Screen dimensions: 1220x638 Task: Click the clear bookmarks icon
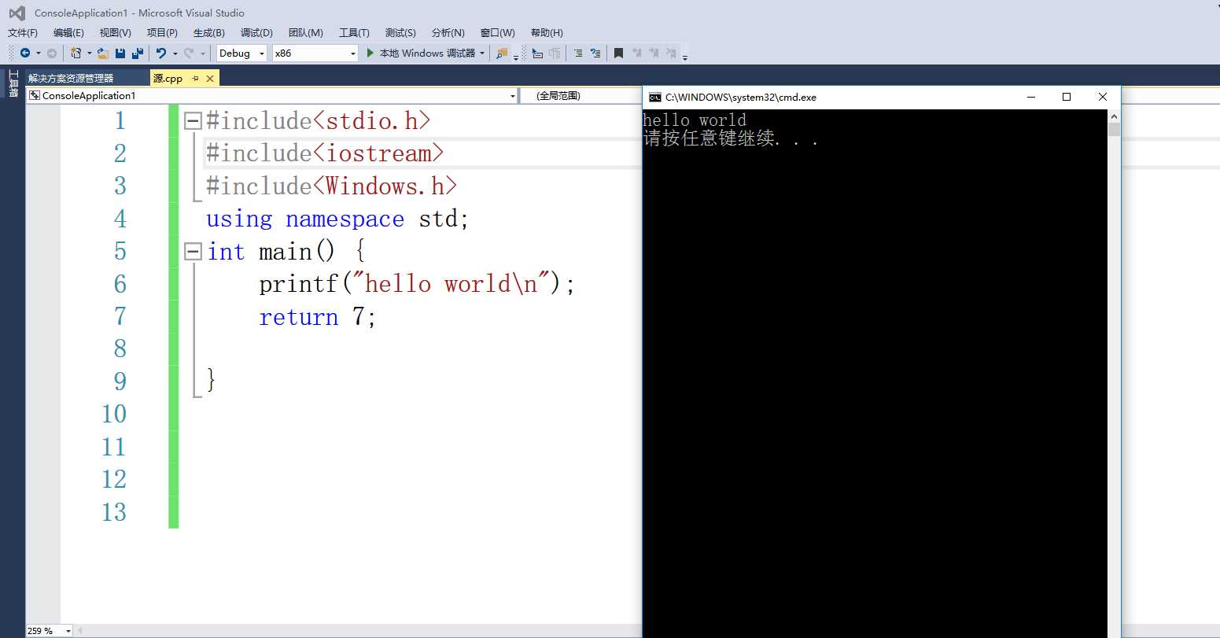coord(671,53)
